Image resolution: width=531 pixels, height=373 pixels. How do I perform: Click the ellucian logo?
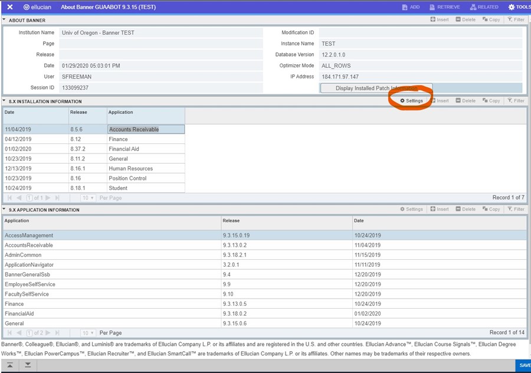pos(37,6)
